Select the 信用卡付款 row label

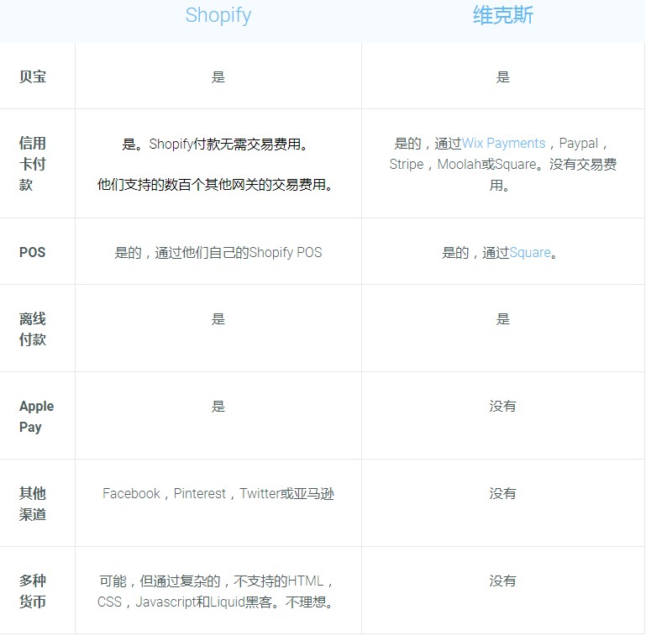coord(33,164)
